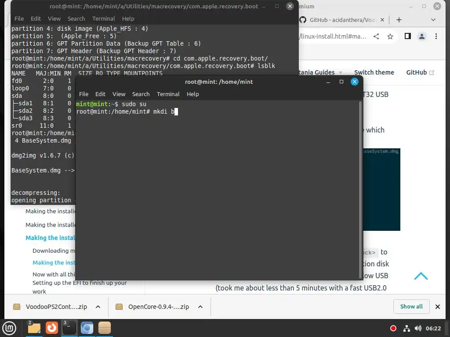Viewport: 450px width, 337px height.
Task: Toggle the browser side panel icon
Action: coord(407,36)
